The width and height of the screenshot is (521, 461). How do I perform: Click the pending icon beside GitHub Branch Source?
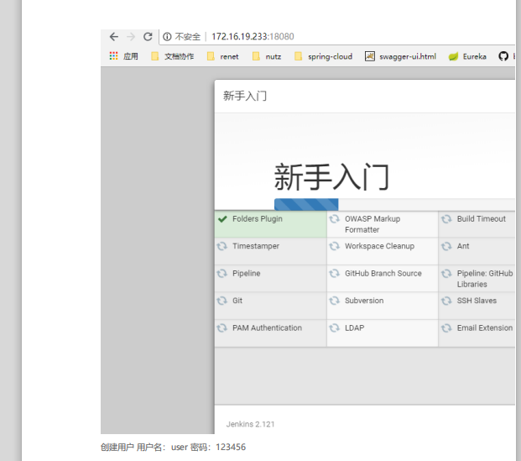(334, 274)
